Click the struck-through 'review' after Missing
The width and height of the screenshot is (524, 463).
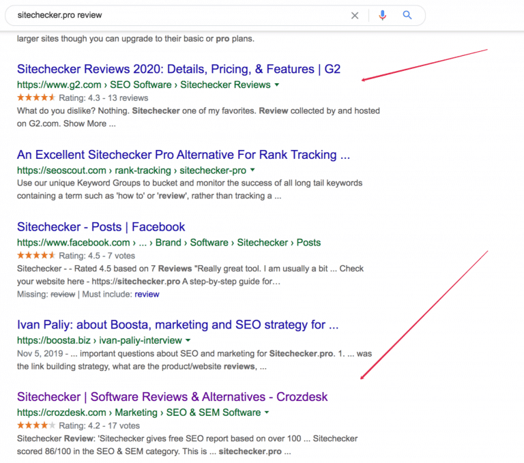click(63, 295)
